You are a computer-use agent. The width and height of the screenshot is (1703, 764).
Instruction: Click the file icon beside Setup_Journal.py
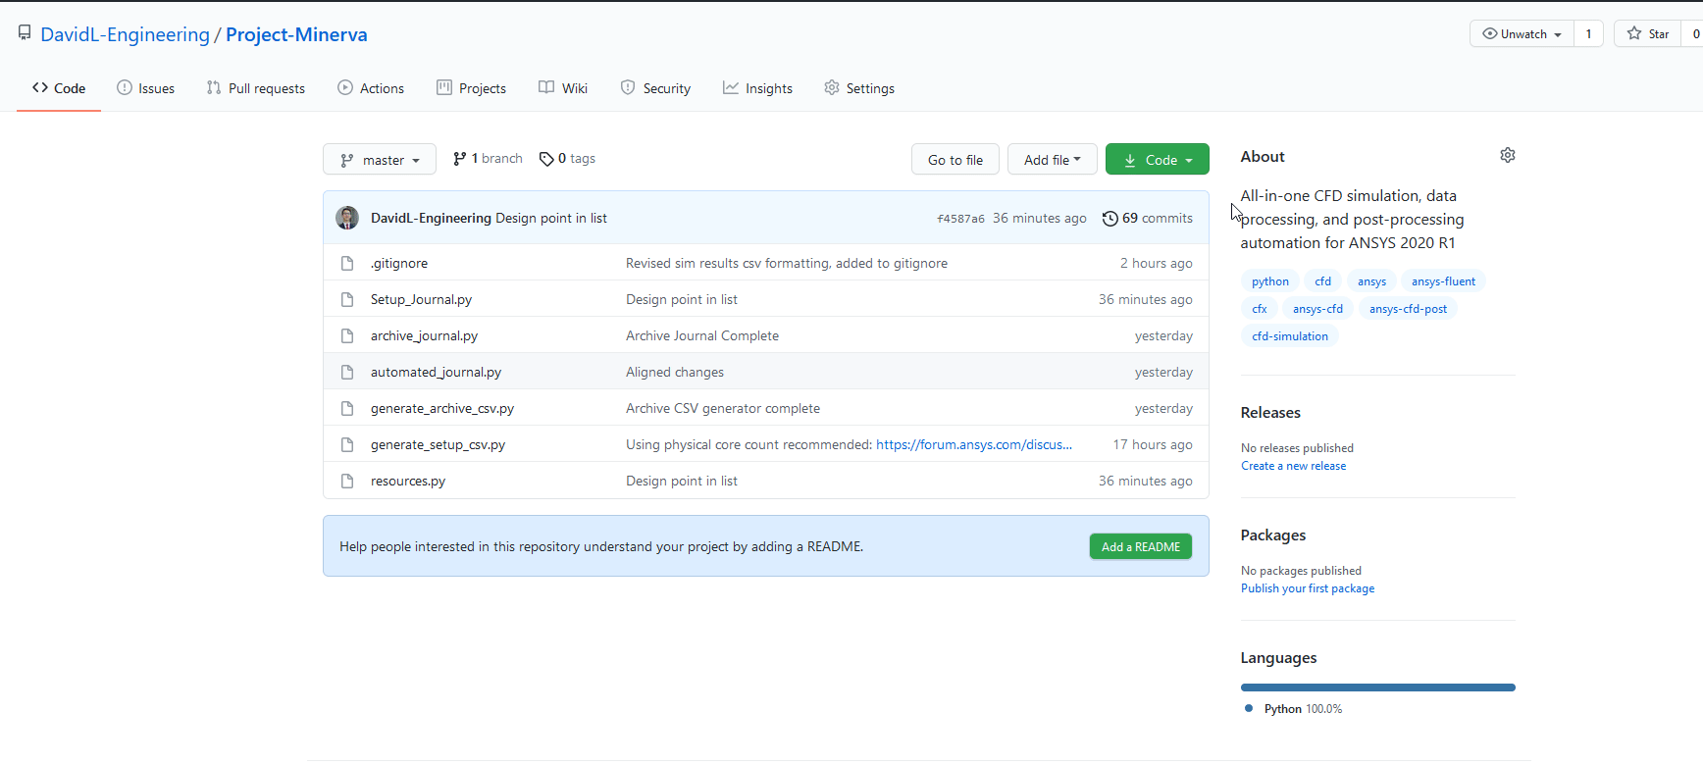(347, 299)
